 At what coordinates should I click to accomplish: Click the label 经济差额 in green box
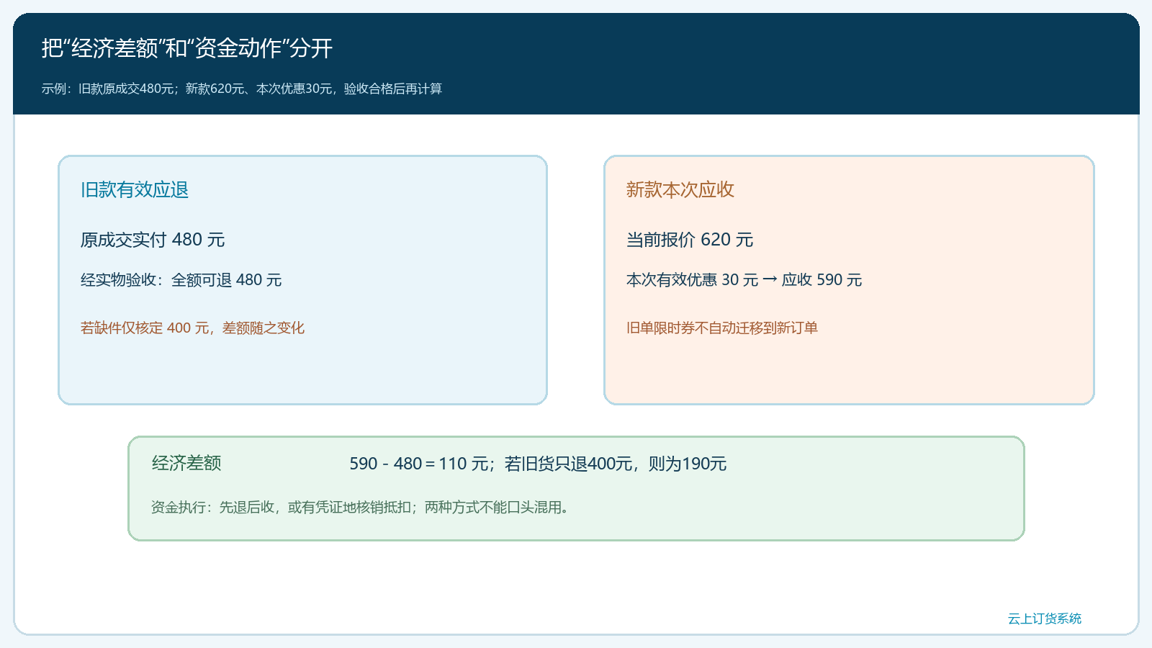[186, 463]
